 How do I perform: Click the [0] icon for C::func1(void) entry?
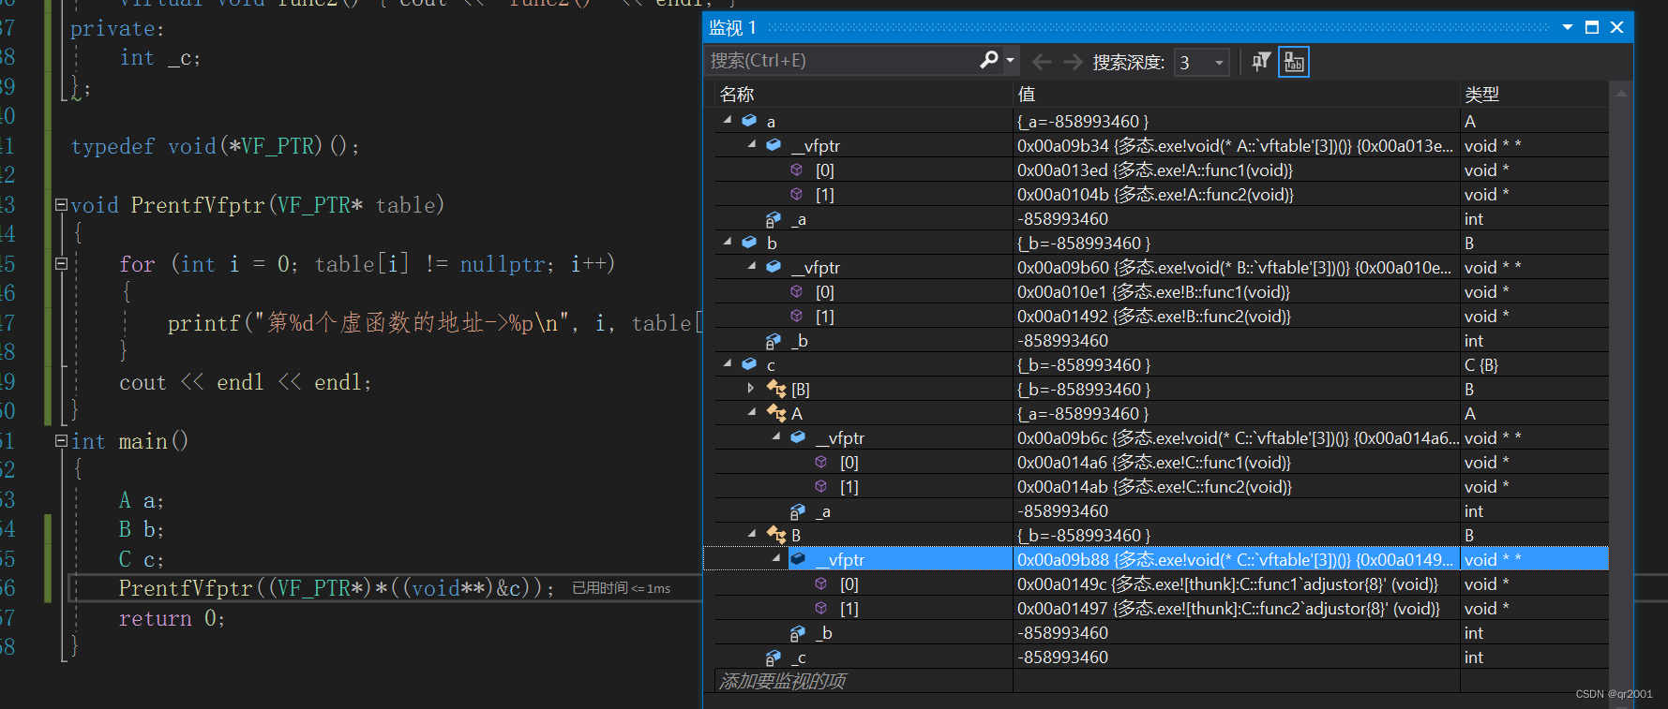[x=821, y=462]
